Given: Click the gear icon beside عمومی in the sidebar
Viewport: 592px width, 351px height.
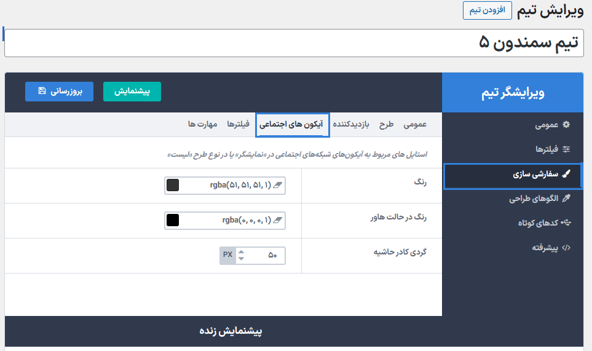Looking at the screenshot, I should (x=566, y=125).
